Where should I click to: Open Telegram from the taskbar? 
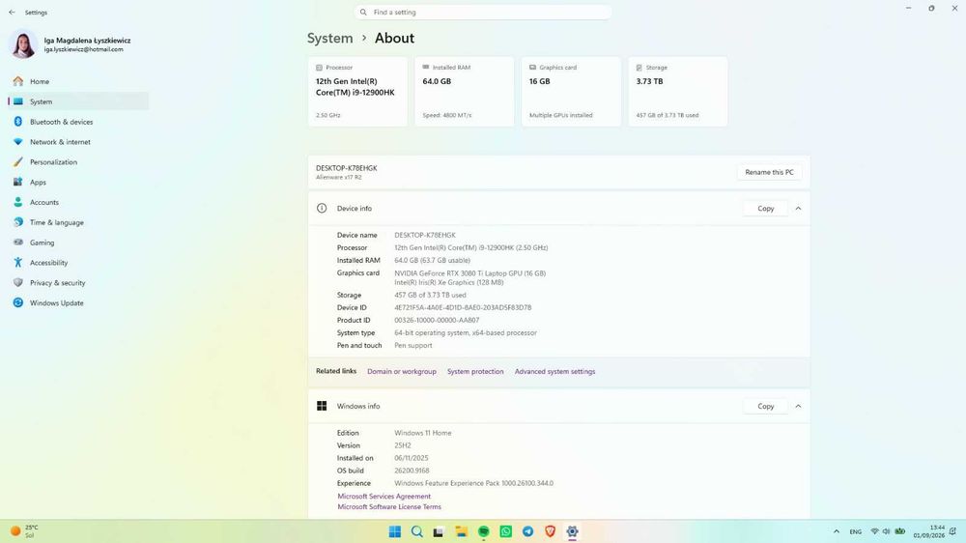(528, 532)
